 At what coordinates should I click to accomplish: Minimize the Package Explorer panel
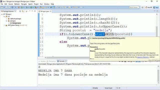click(32, 11)
